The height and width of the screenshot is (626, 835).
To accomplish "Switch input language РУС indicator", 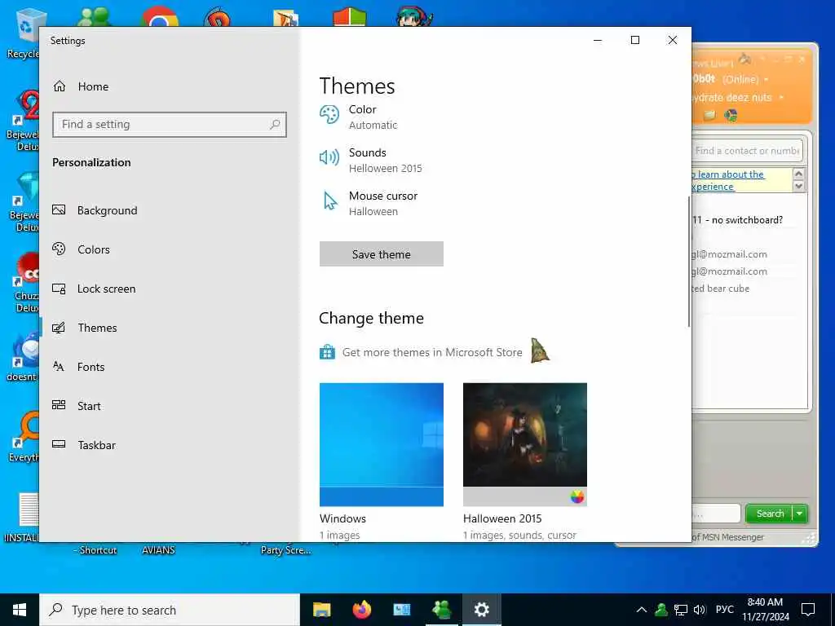I will [x=724, y=610].
